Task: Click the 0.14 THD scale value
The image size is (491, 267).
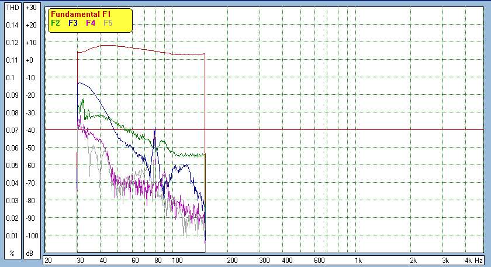Action: coord(12,25)
